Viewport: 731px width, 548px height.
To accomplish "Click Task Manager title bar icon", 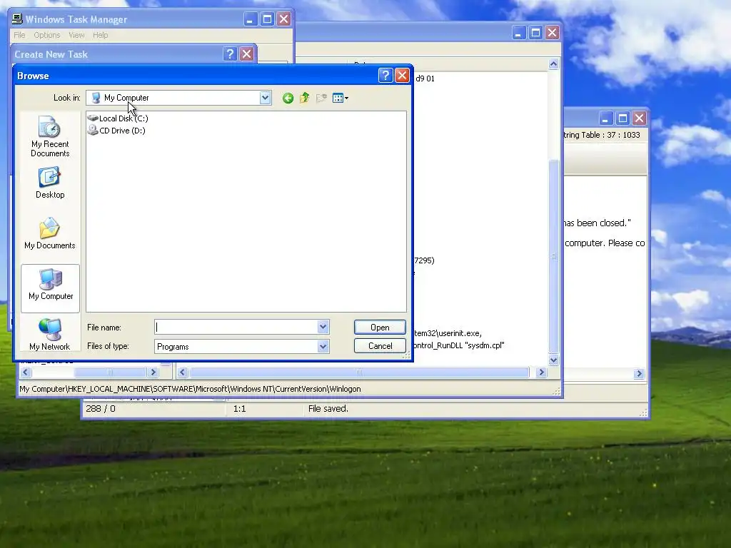I will [17, 19].
